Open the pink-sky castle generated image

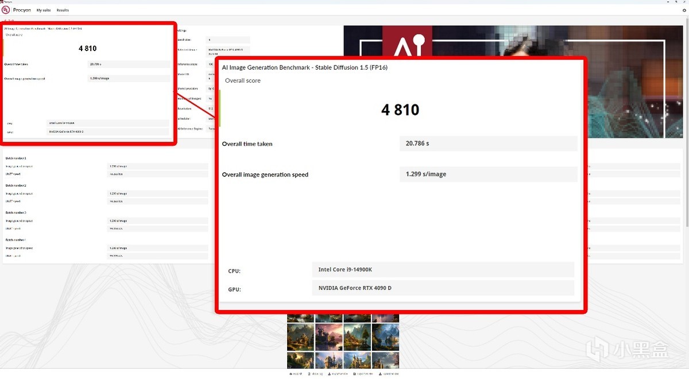[x=329, y=337]
